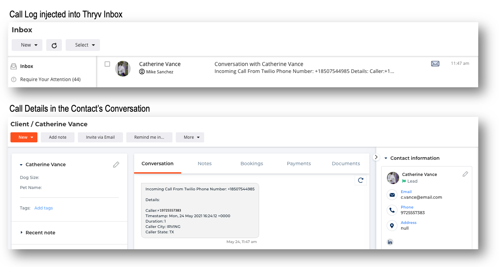Collapse the Catherine Vance details section
Viewport: 499px width, 267px height.
pyautogui.click(x=22, y=165)
